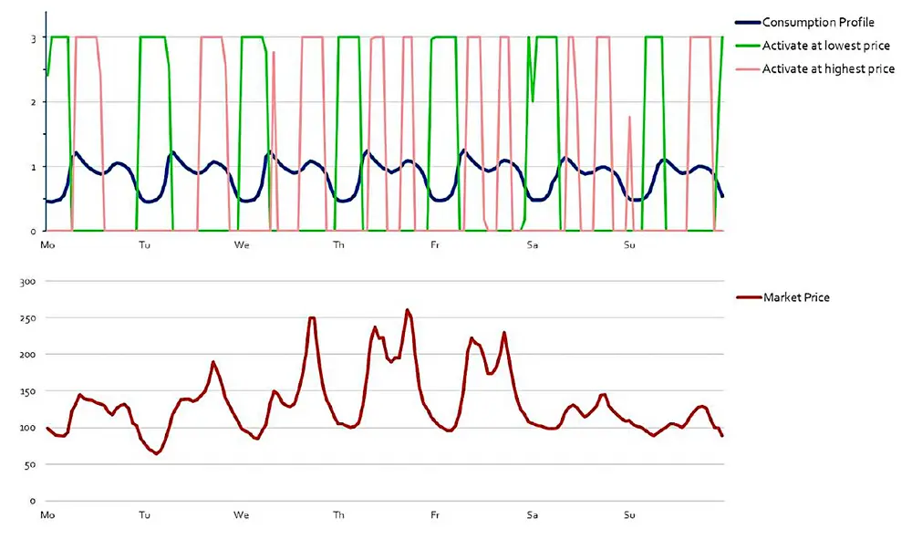Image resolution: width=912 pixels, height=539 pixels.
Task: Click the dark red Market Price legend line
Action: point(746,297)
